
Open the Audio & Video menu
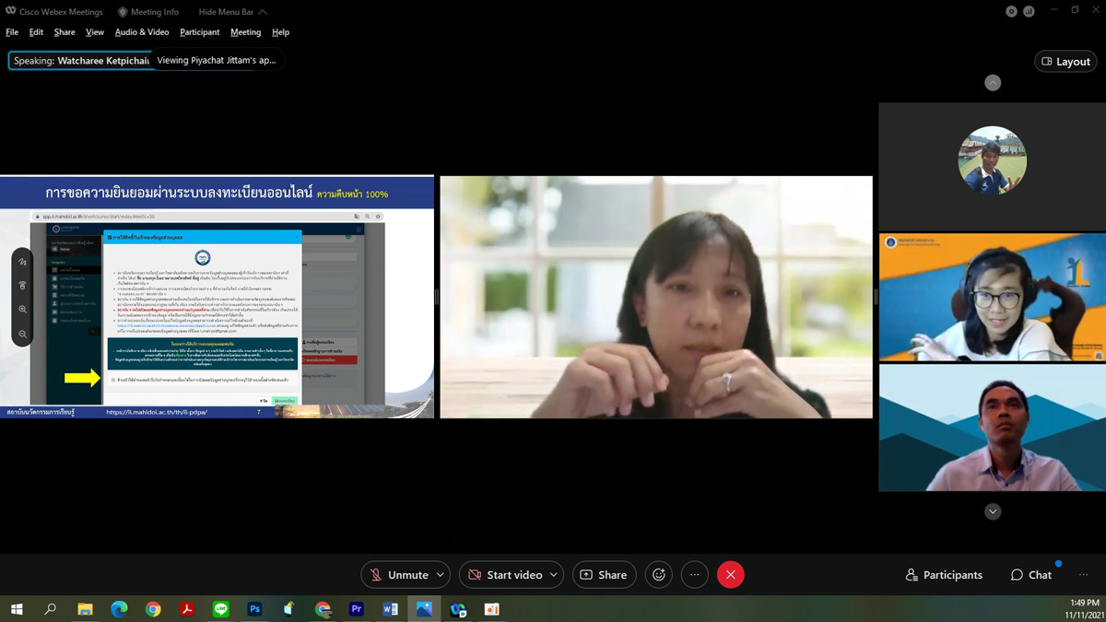[x=142, y=32]
